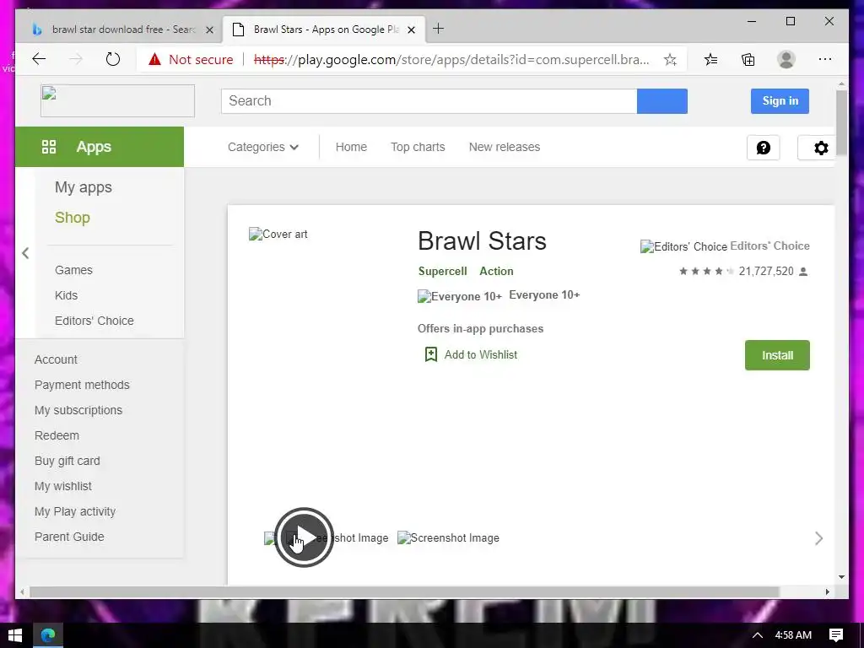Screen dimensions: 864x648
Task: Go back to the previous page
Action: (39, 59)
